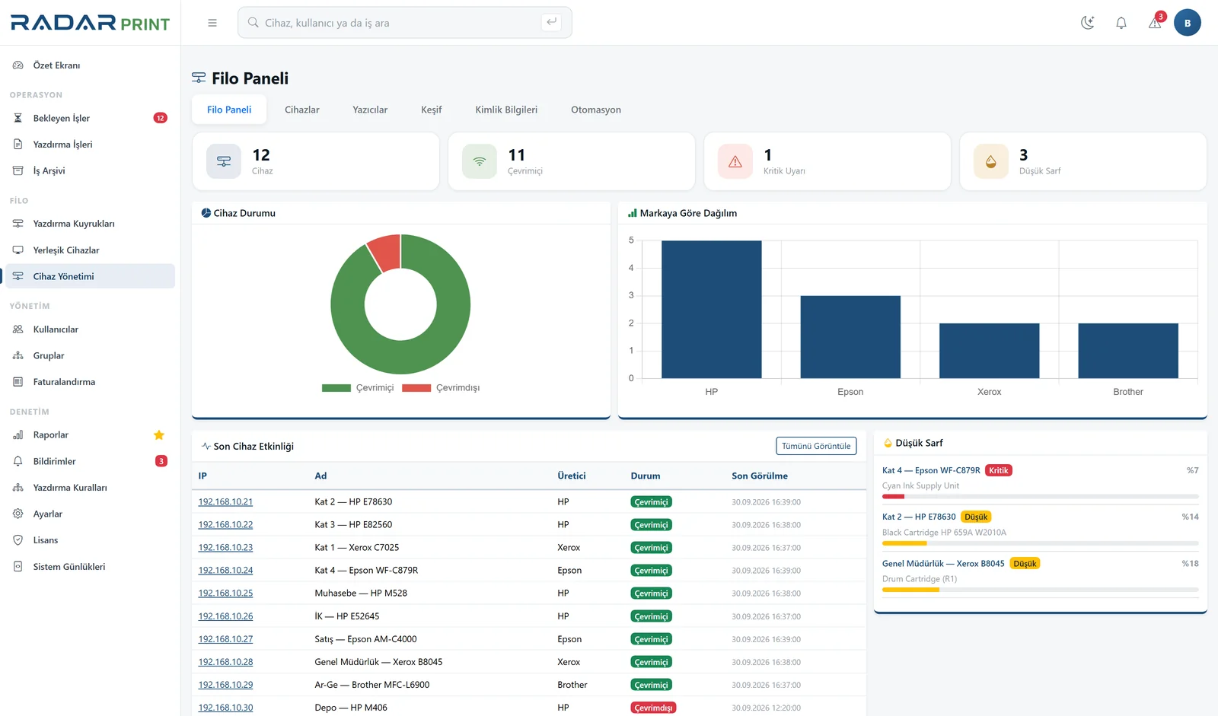1218x716 pixels.
Task: Click the Ayarlar gear icon
Action: tap(18, 514)
